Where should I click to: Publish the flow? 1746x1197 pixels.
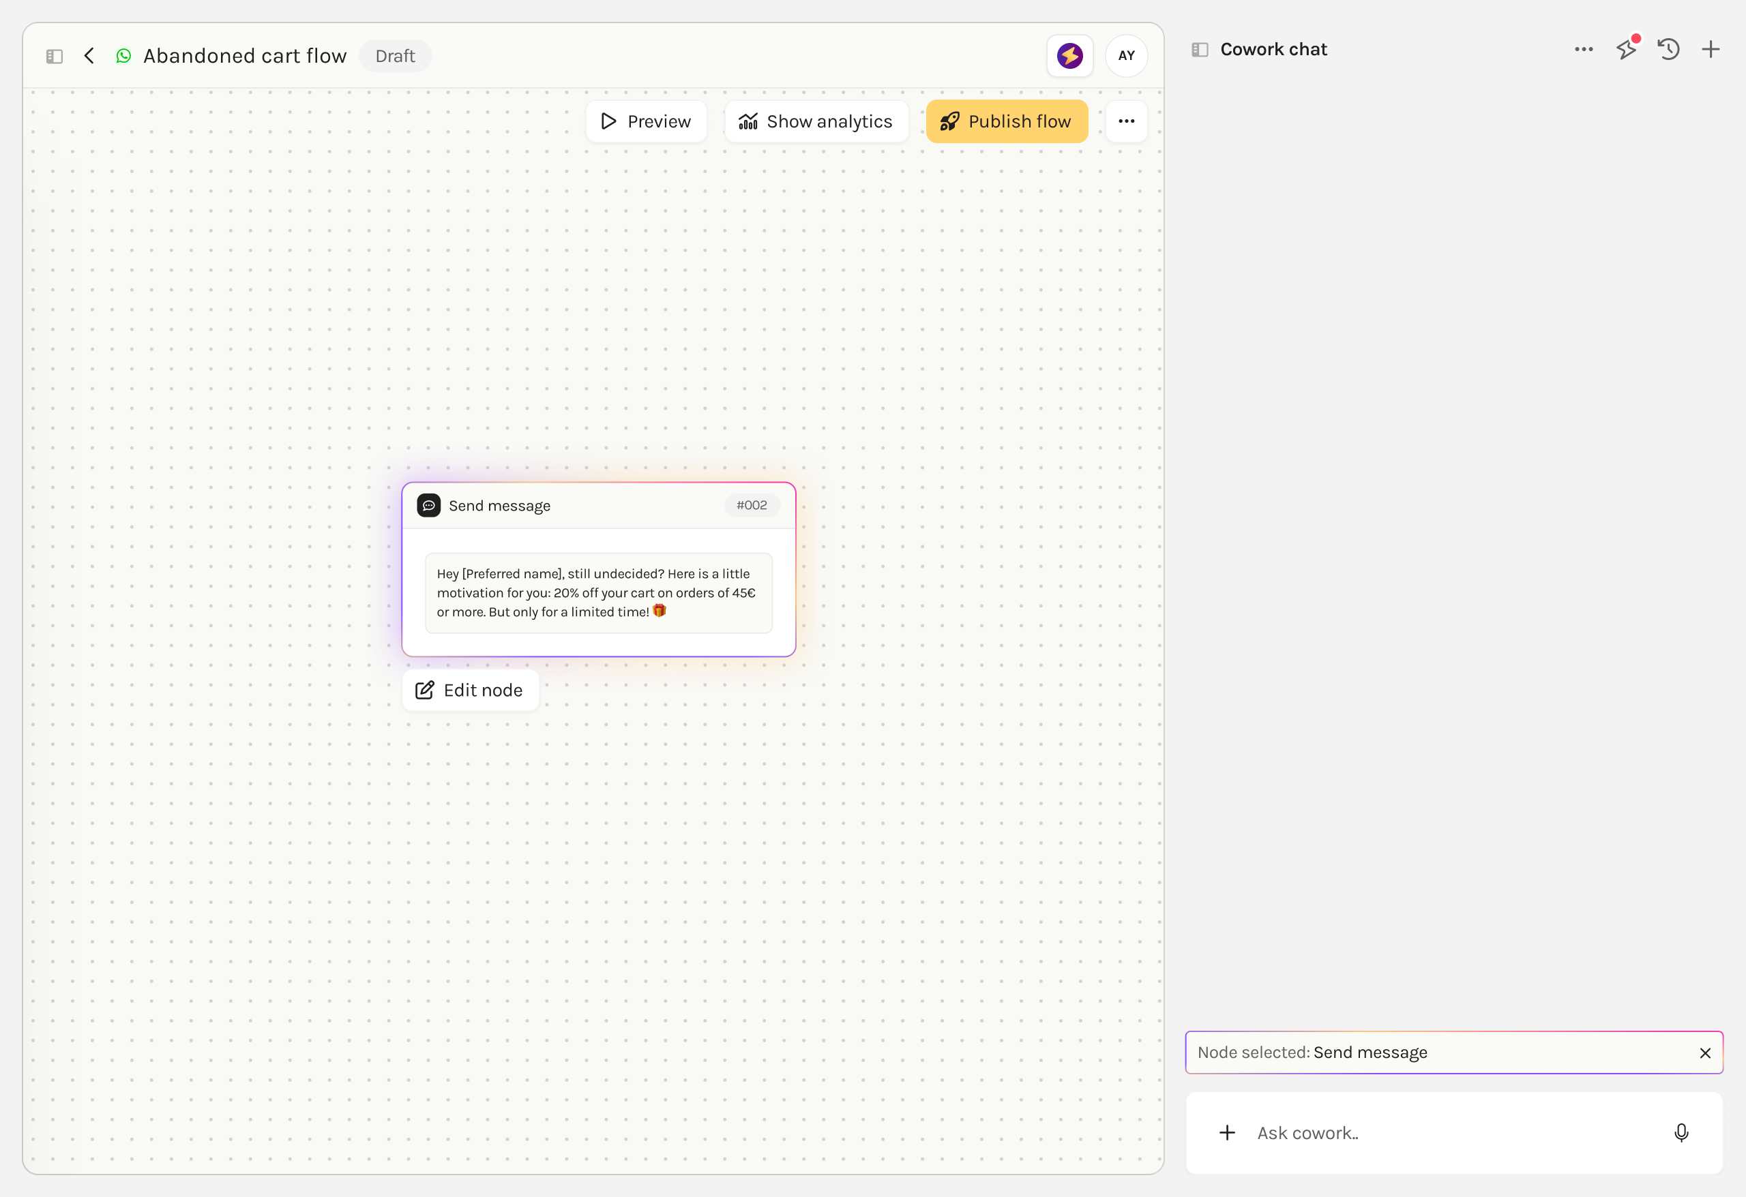pos(1007,121)
